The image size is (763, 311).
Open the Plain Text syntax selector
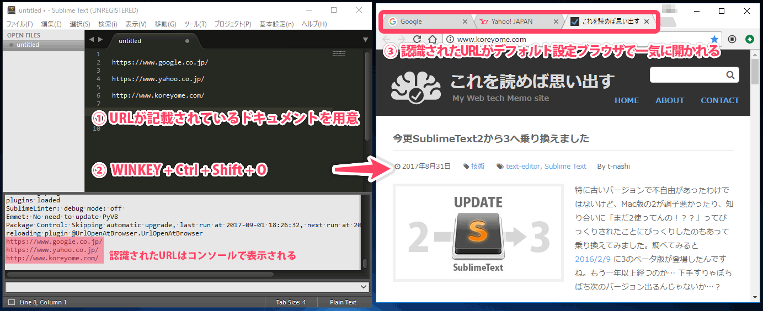[x=343, y=302]
